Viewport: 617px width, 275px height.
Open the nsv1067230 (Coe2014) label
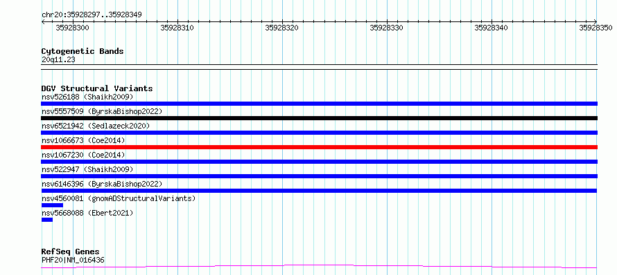(x=83, y=155)
